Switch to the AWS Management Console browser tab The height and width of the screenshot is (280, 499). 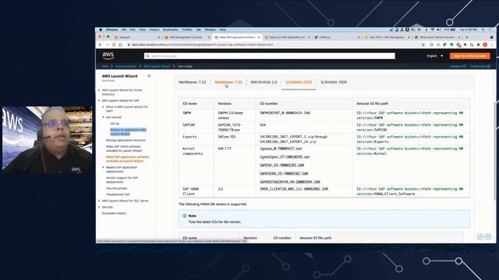pyautogui.click(x=187, y=37)
